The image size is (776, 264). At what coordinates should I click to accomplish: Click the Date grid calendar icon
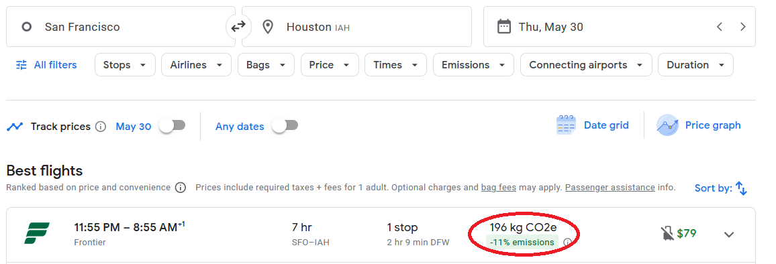566,125
